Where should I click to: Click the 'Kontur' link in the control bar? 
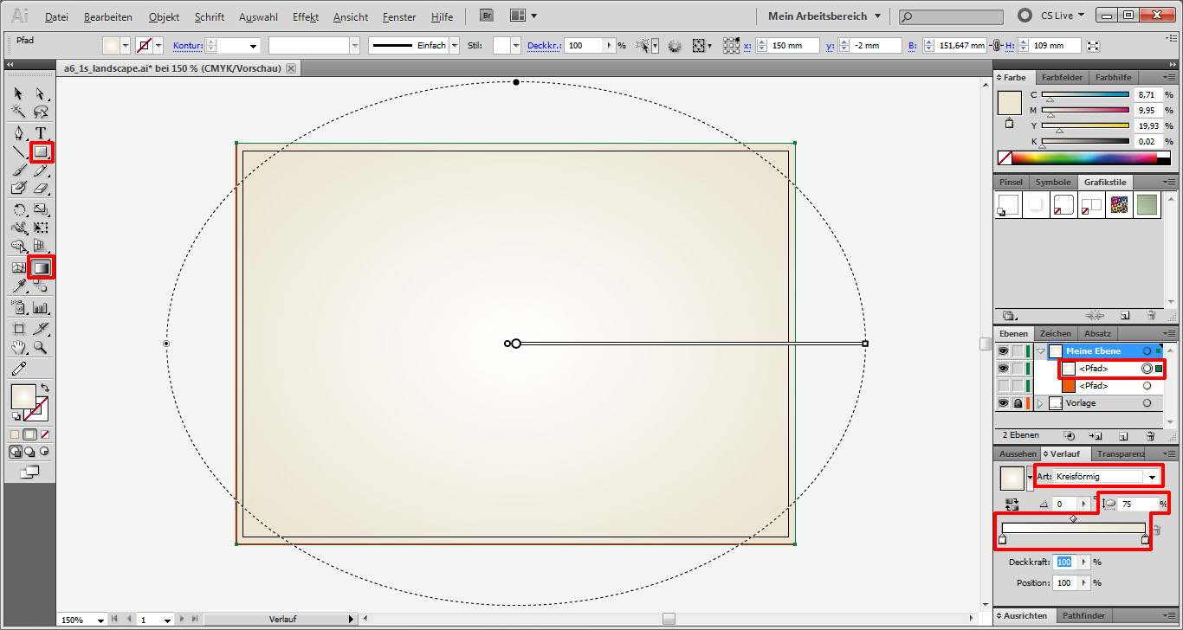tap(188, 46)
